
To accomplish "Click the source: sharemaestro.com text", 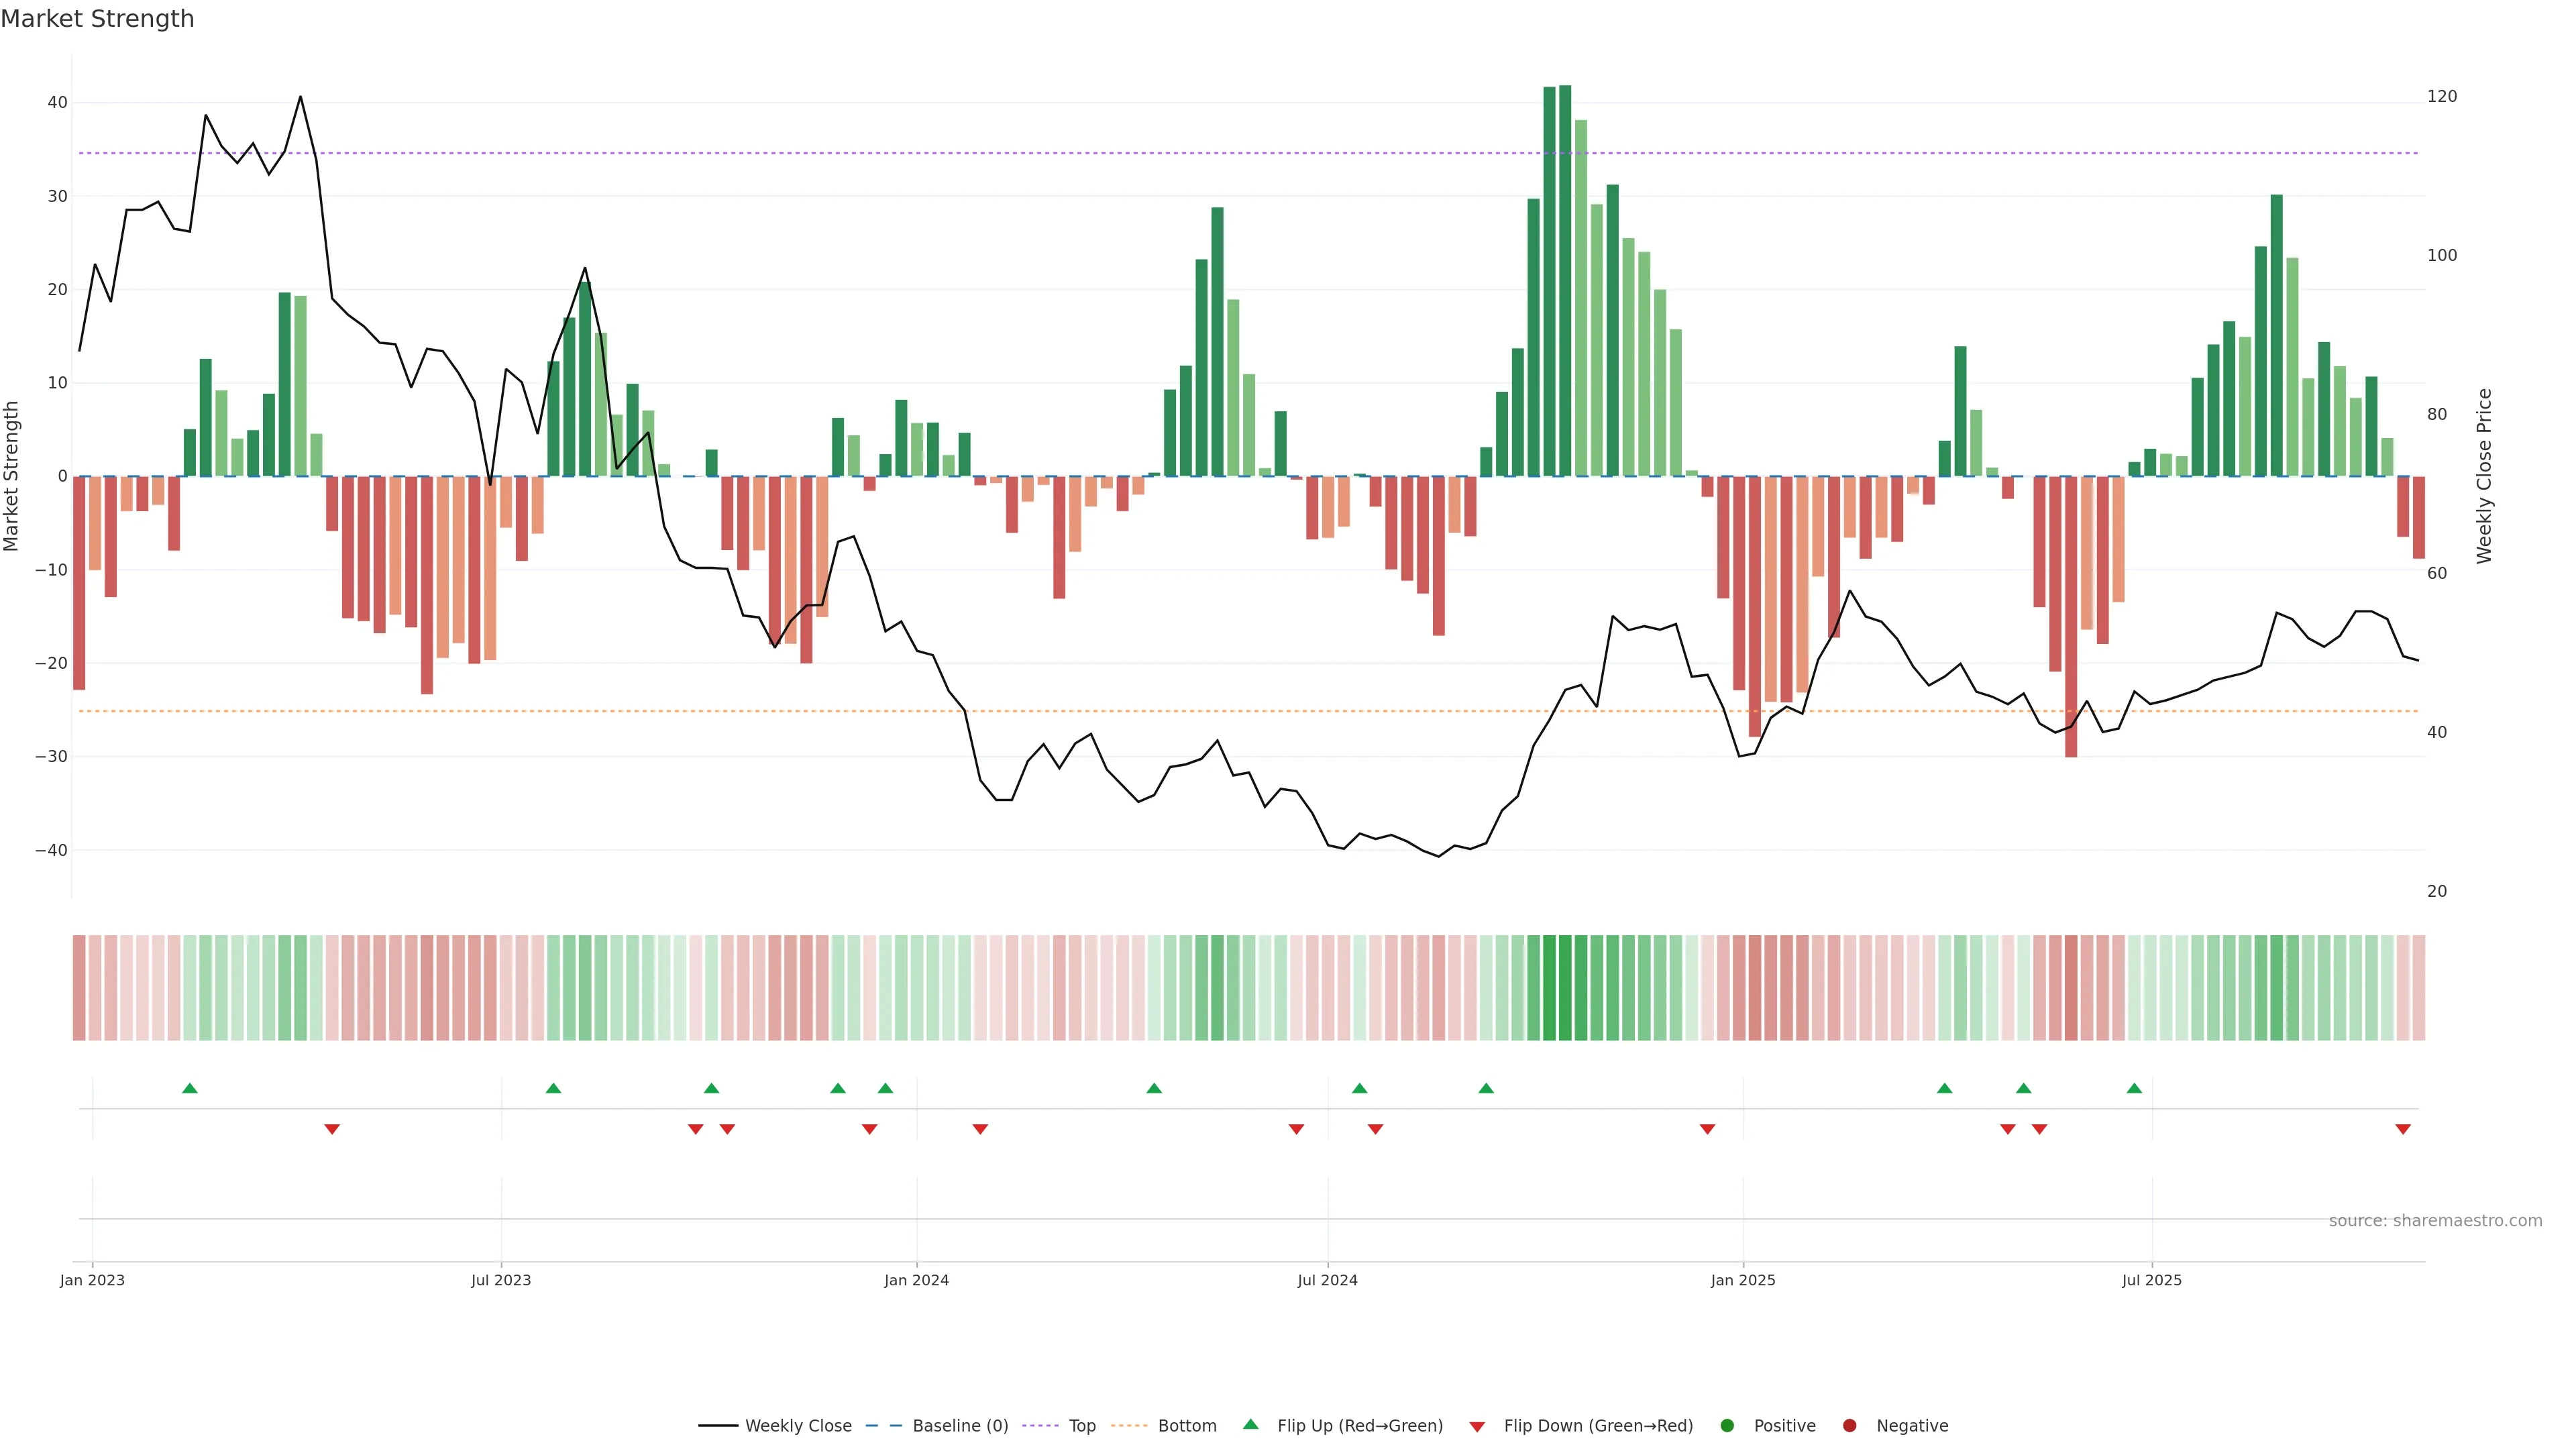I will 2435,1221.
